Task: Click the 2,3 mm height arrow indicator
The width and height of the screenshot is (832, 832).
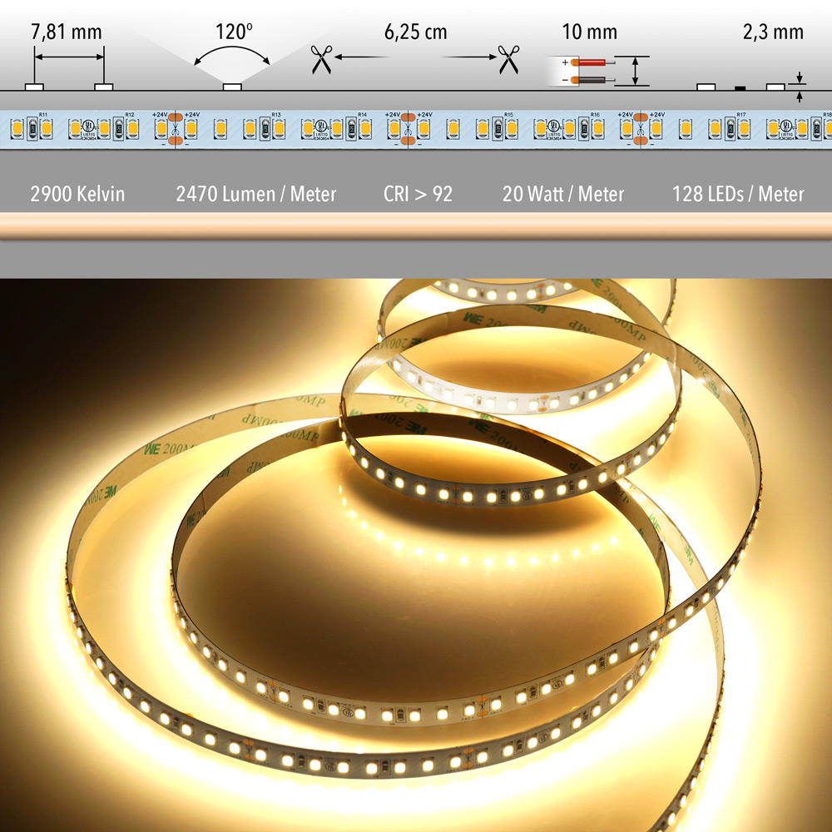Action: pyautogui.click(x=800, y=87)
